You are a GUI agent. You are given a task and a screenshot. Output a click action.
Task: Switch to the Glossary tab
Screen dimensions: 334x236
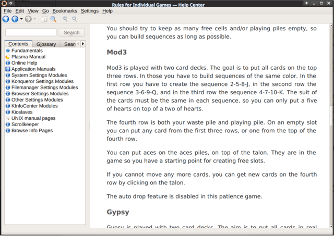point(46,44)
